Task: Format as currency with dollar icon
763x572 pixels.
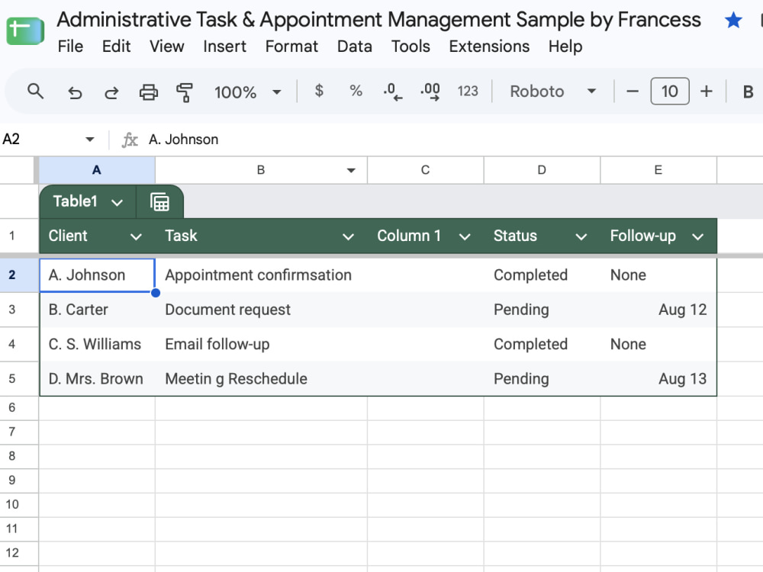Action: pyautogui.click(x=319, y=91)
